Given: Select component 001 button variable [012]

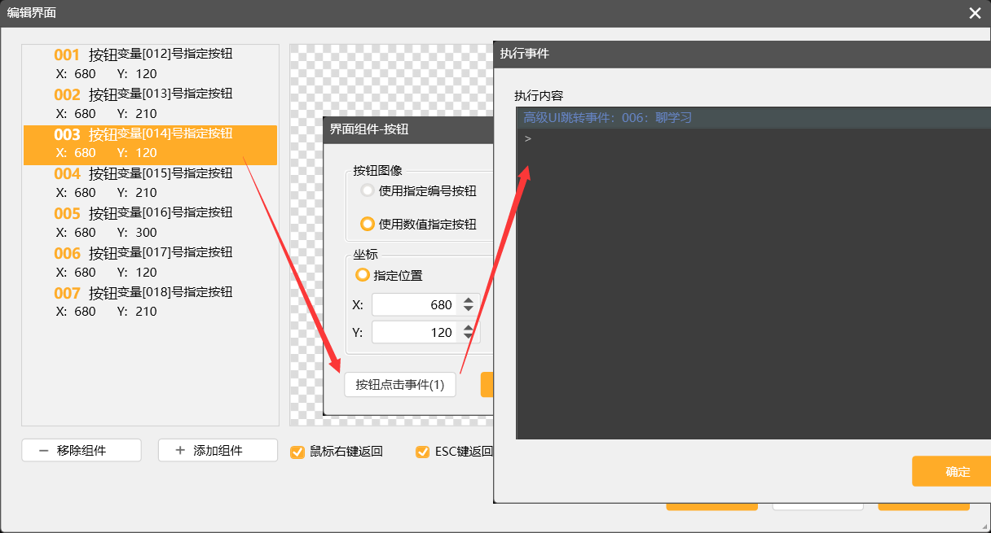Looking at the screenshot, I should [x=150, y=64].
